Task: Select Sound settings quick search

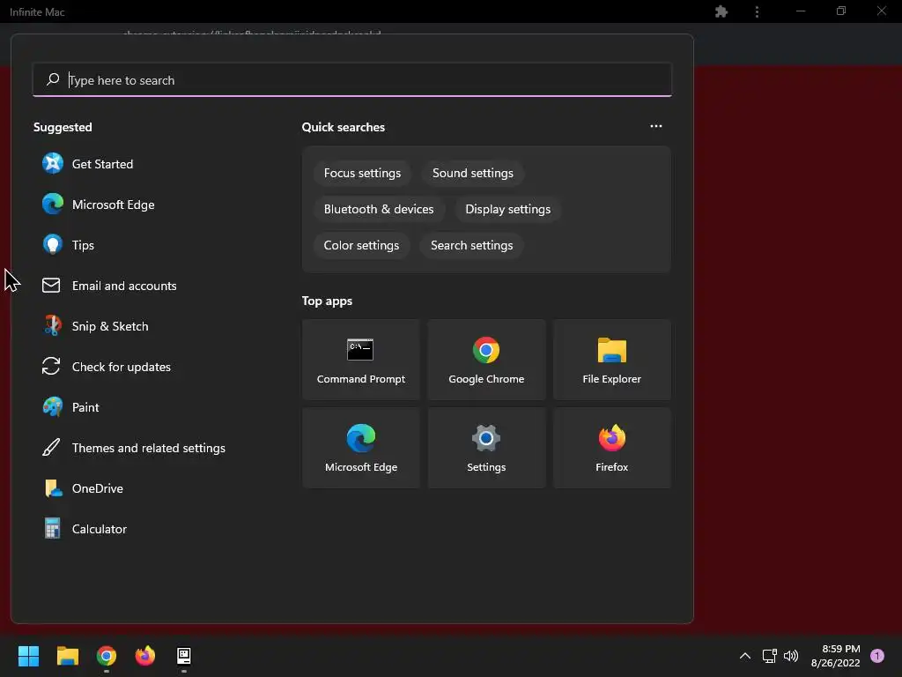Action: tap(473, 174)
